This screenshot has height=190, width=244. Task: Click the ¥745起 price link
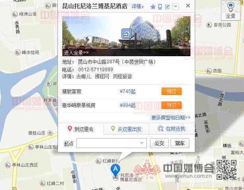click(128, 91)
